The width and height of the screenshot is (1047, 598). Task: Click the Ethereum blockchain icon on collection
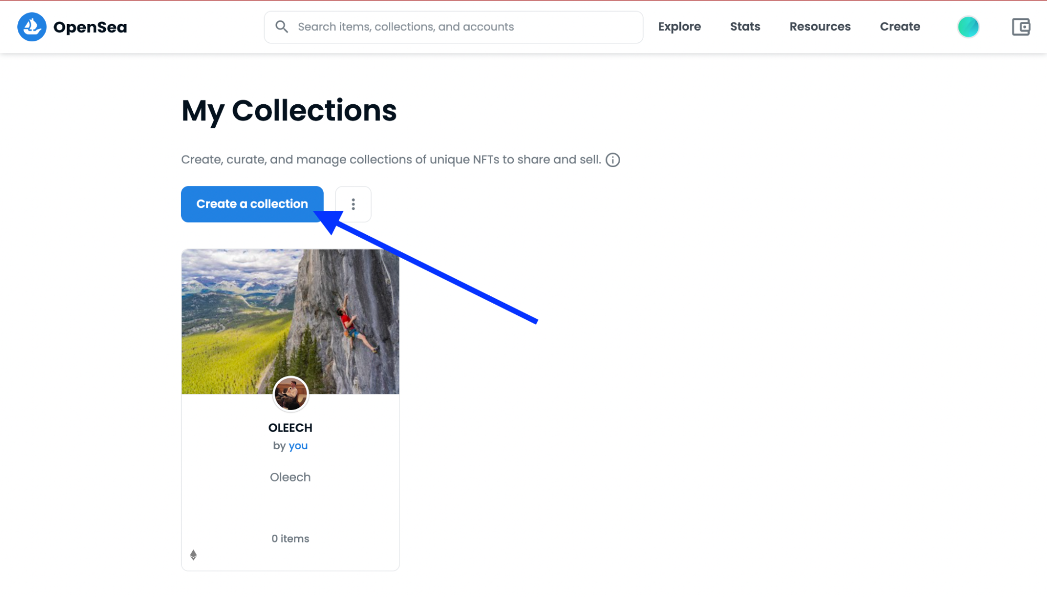pyautogui.click(x=193, y=555)
